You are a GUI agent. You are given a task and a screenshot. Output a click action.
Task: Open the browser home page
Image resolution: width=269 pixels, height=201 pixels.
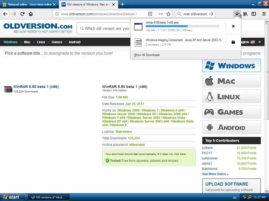click(31, 14)
